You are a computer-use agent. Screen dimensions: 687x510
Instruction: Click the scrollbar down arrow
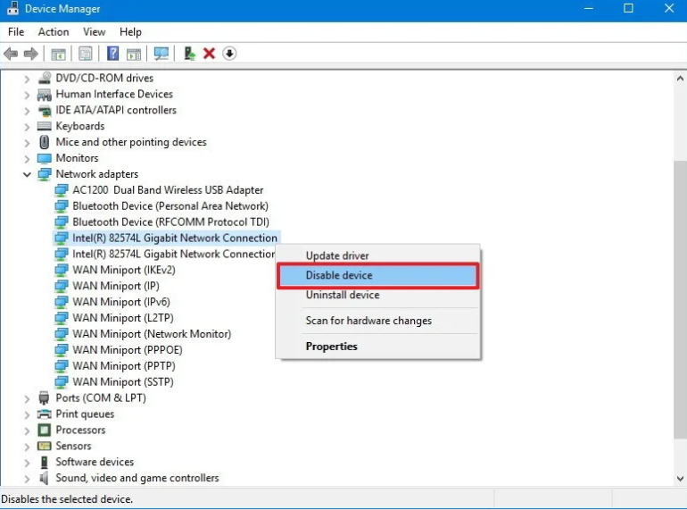click(680, 479)
